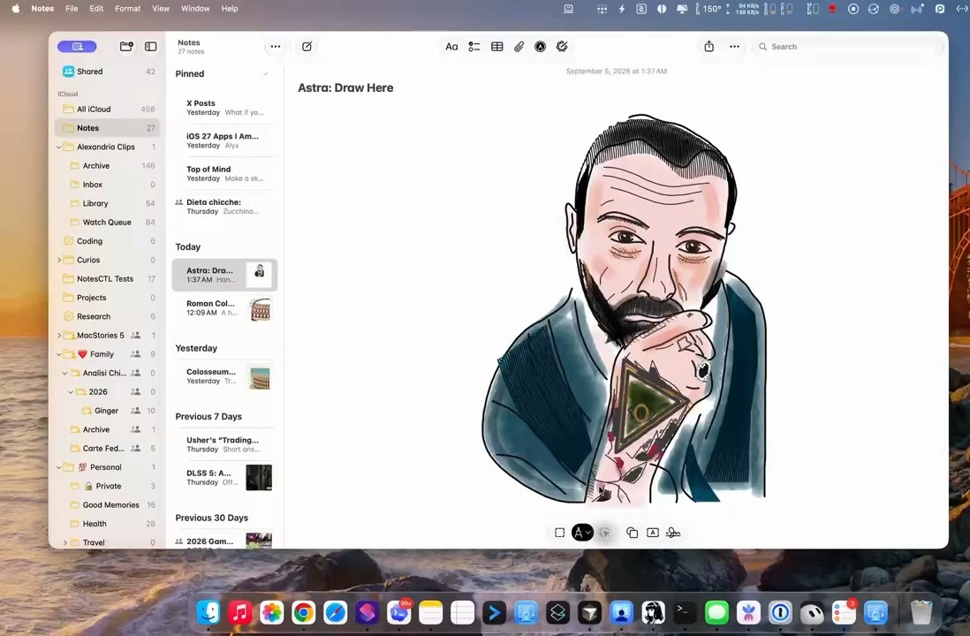Open the Help menu
This screenshot has height=636, width=970.
click(x=230, y=9)
